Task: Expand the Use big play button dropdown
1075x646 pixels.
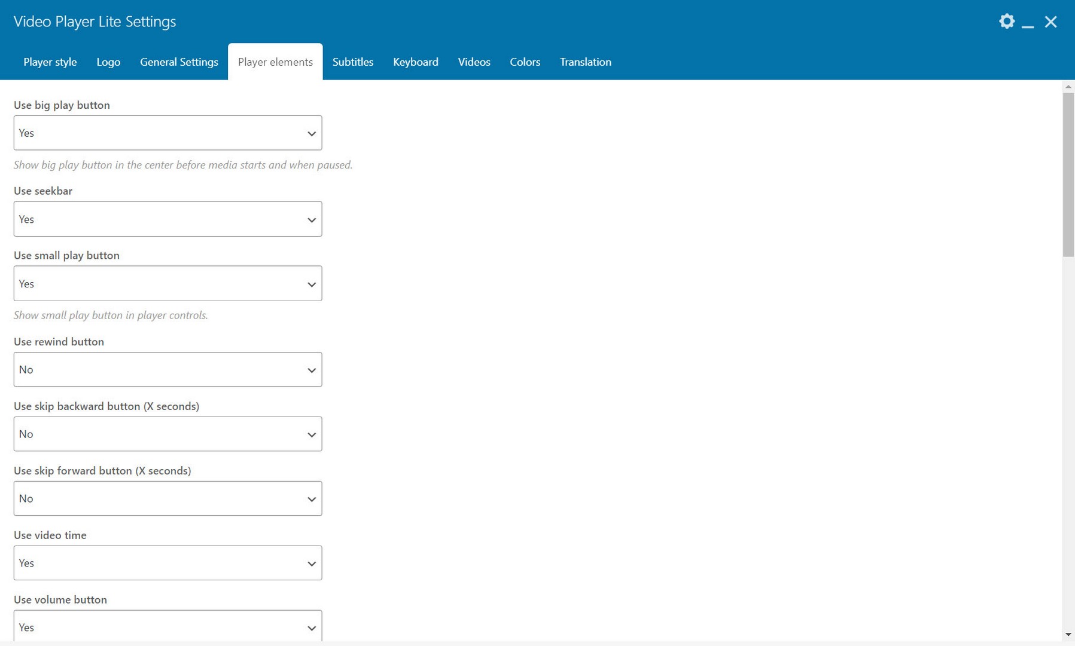Action: point(168,133)
